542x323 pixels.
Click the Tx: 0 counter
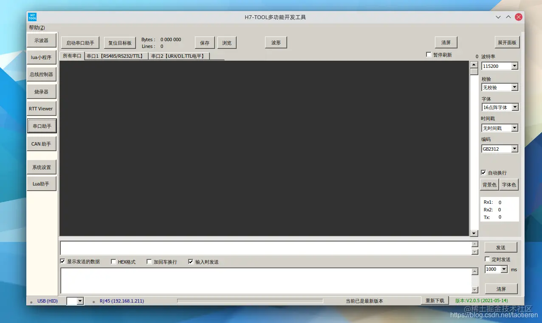[492, 217]
